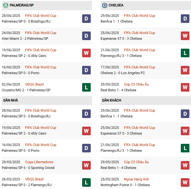Click the W badge for Los Angeles FC match
Image resolution: width=191 pixels, height=189 pixels.
click(185, 70)
